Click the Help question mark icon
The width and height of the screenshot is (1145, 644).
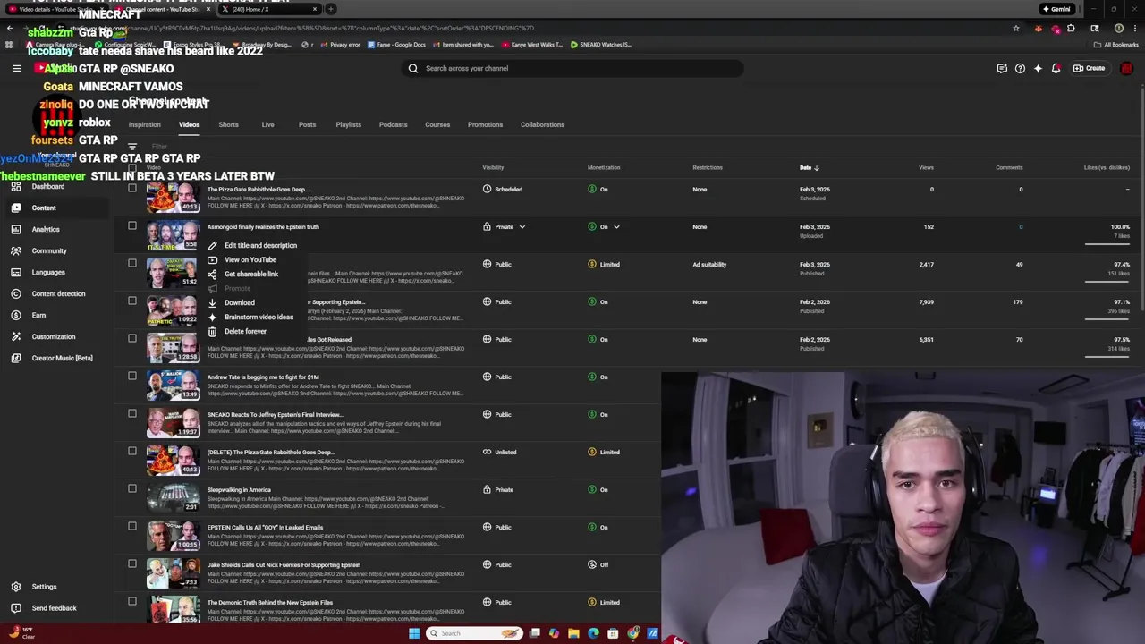(1020, 68)
